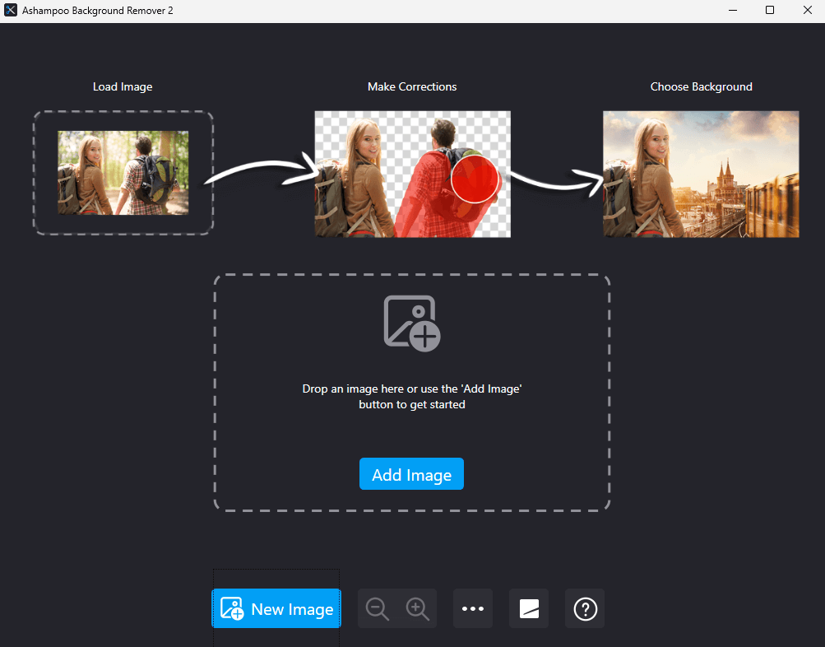Click the Make Corrections preview thumbnail

[x=411, y=174]
